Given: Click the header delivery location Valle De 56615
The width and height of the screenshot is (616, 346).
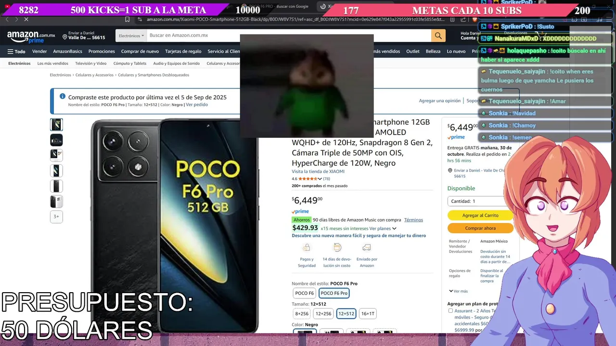Looking at the screenshot, I should tap(84, 36).
